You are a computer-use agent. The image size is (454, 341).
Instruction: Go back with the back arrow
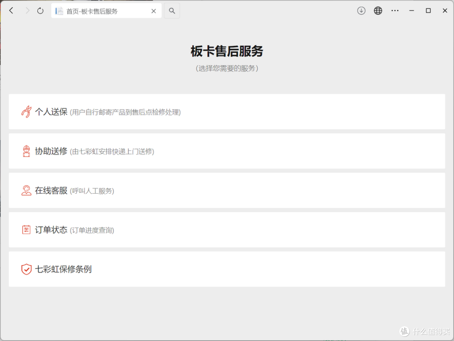11,10
